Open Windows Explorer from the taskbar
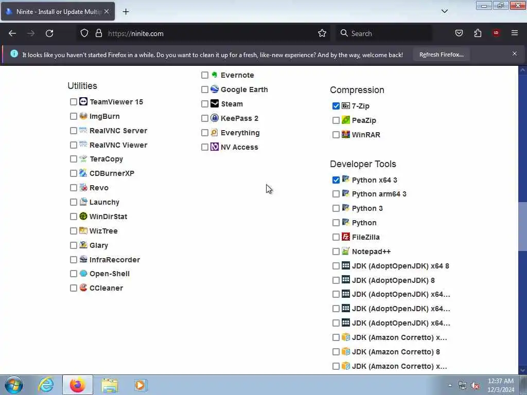Image resolution: width=527 pixels, height=395 pixels. click(110, 385)
